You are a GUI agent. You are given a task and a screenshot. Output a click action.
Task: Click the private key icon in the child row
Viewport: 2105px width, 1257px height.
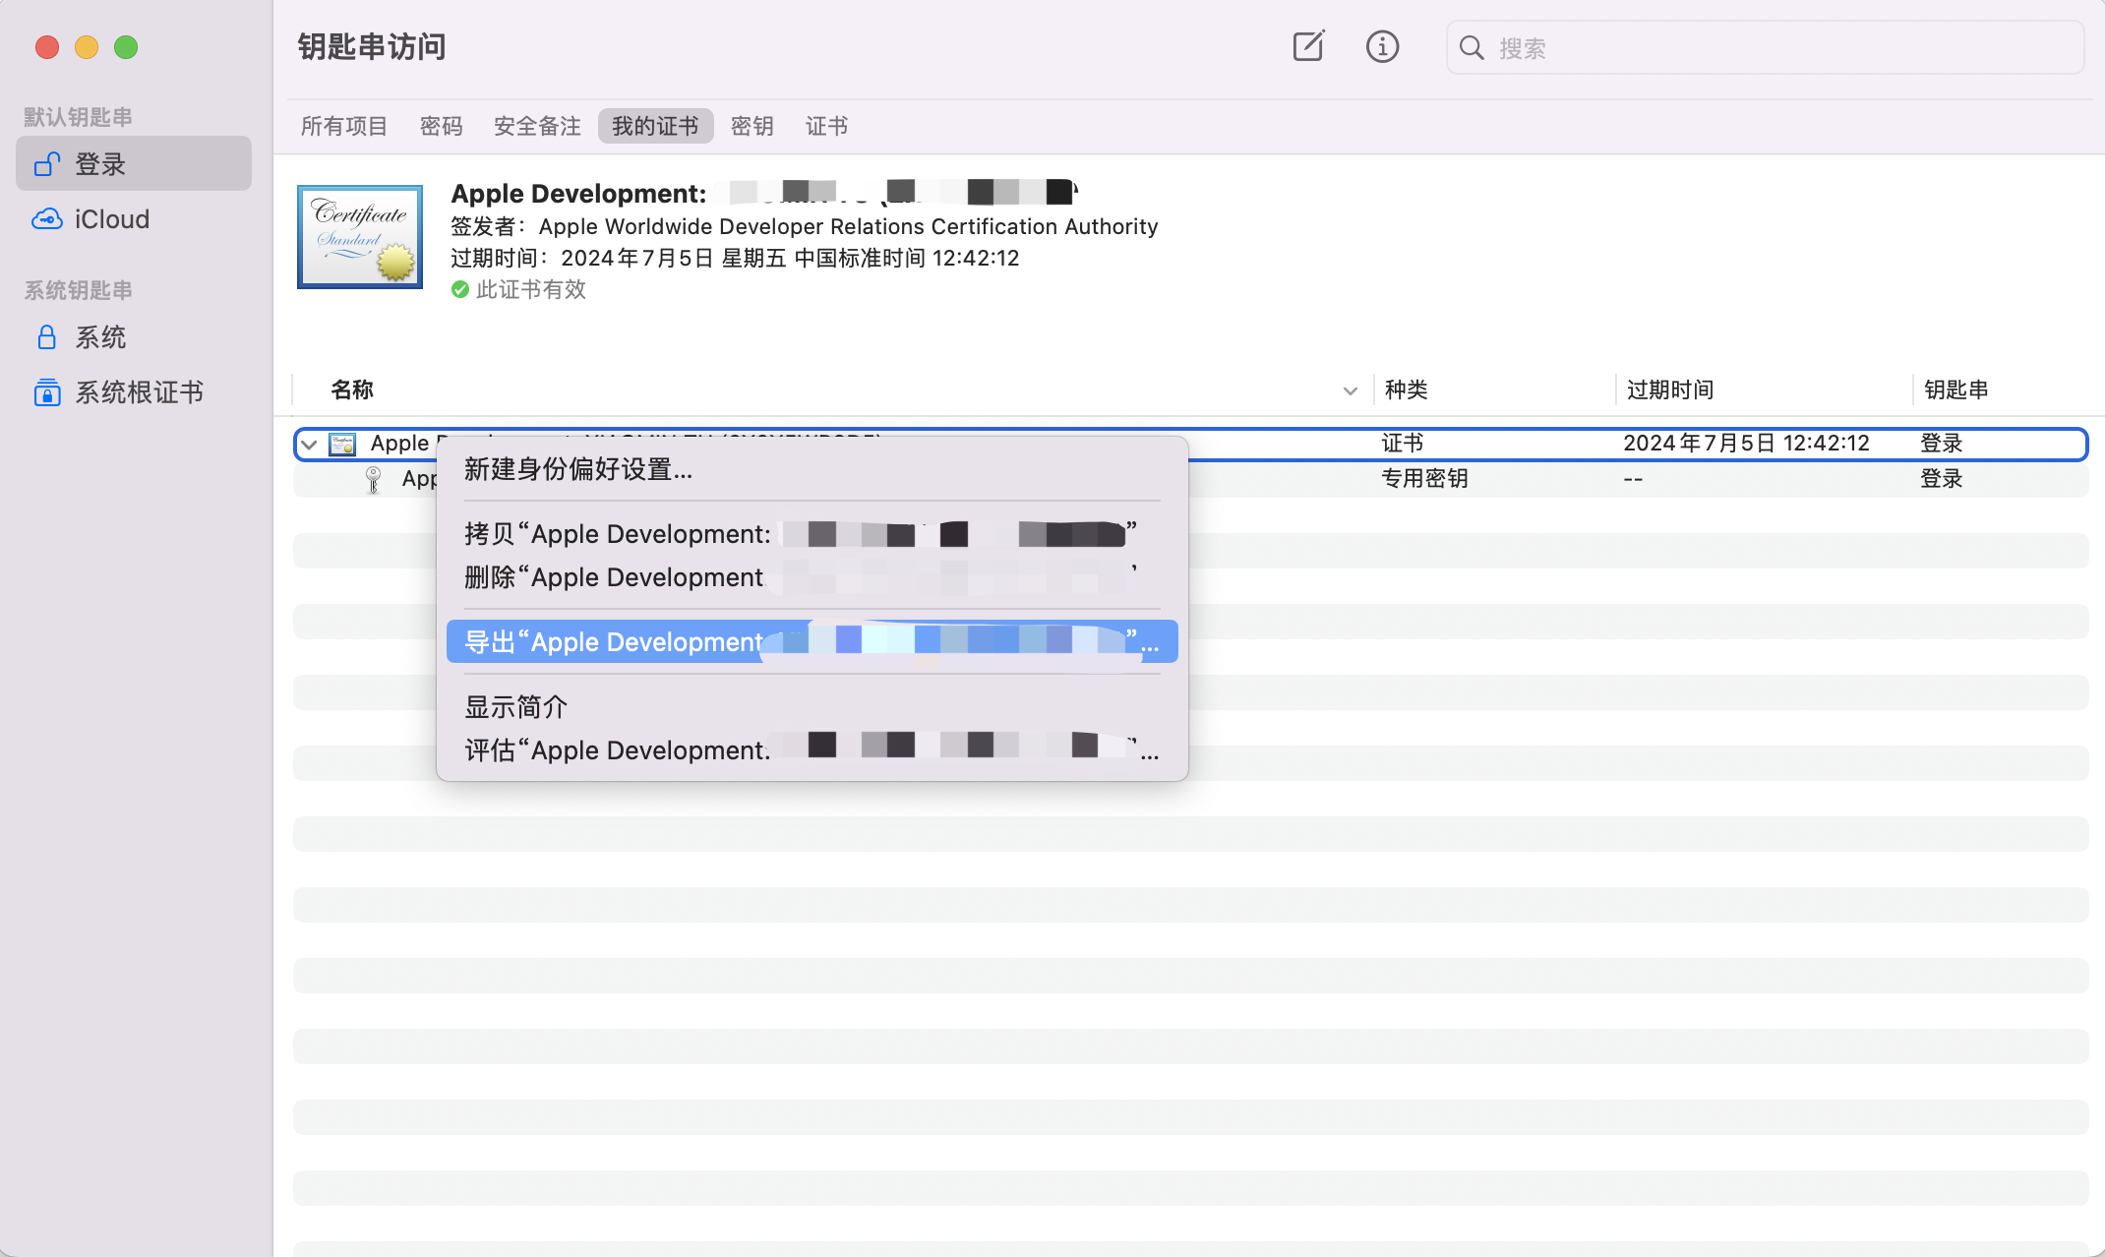click(373, 479)
